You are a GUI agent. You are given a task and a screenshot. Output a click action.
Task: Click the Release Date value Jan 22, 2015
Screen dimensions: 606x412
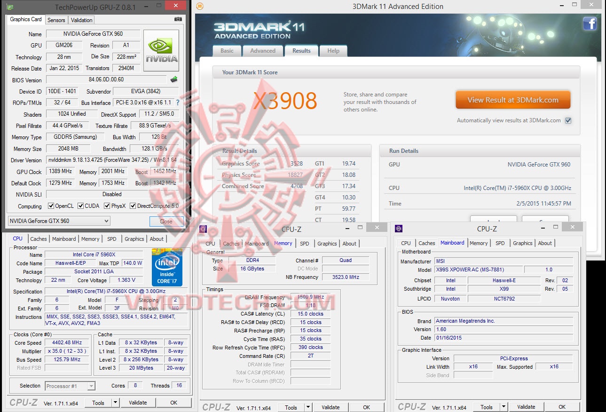(x=64, y=68)
